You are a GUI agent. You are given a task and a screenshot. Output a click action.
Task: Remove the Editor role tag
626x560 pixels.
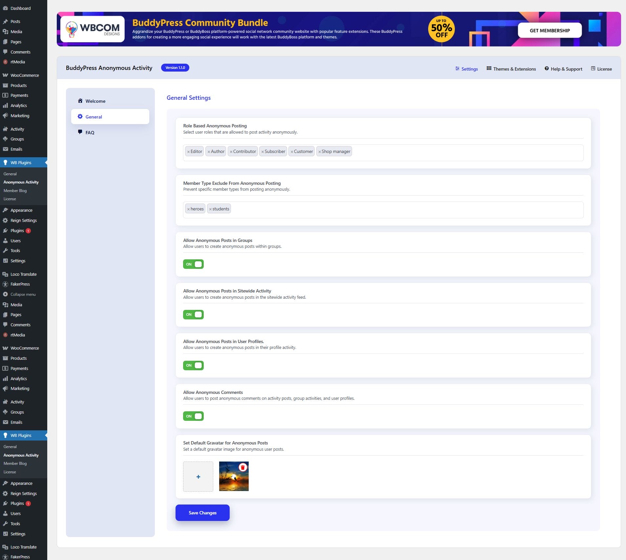coord(188,152)
